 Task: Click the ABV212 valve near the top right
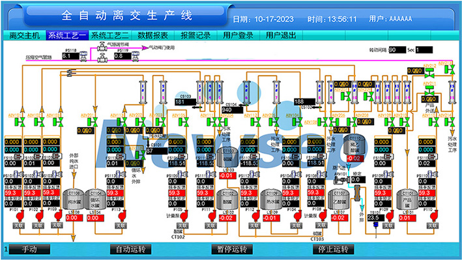coord(429,72)
